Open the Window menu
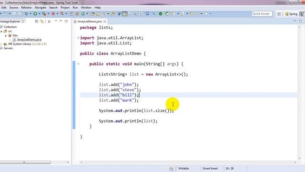The height and width of the screenshot is (172, 305). (86, 8)
